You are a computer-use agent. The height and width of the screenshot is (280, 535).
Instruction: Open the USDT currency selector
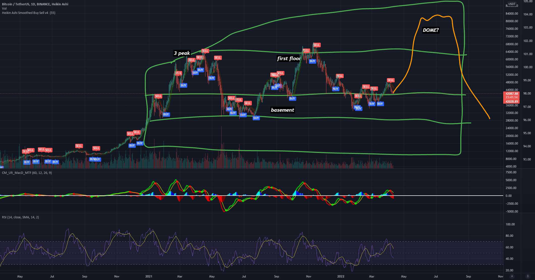click(x=512, y=4)
